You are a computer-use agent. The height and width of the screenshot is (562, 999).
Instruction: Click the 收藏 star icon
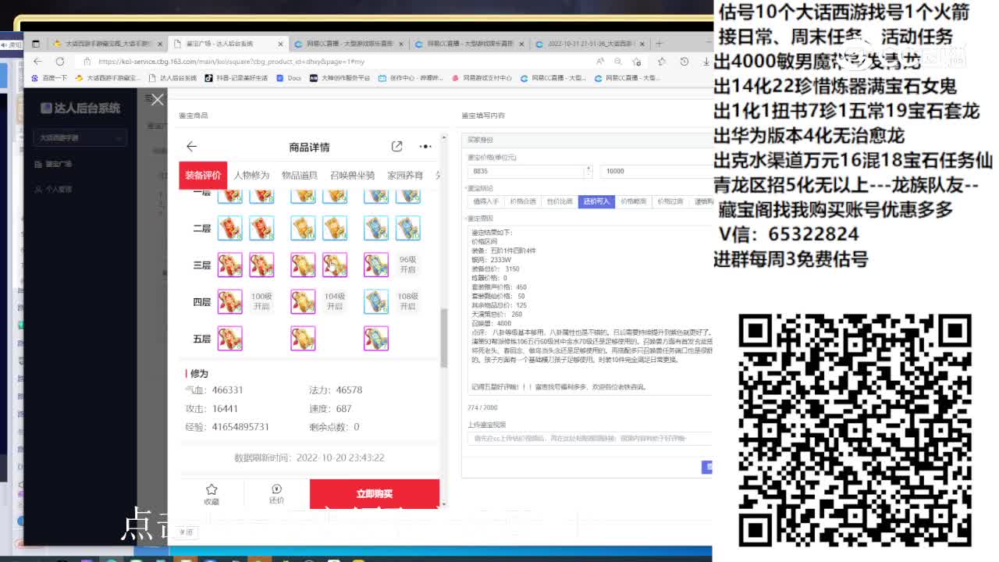click(211, 489)
